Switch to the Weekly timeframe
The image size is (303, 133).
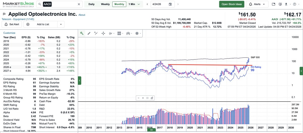point(105,4)
